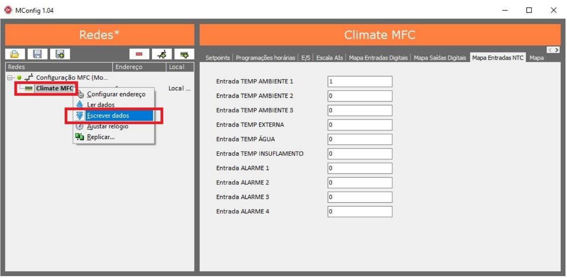Maximize the MConfig window

coord(529,10)
